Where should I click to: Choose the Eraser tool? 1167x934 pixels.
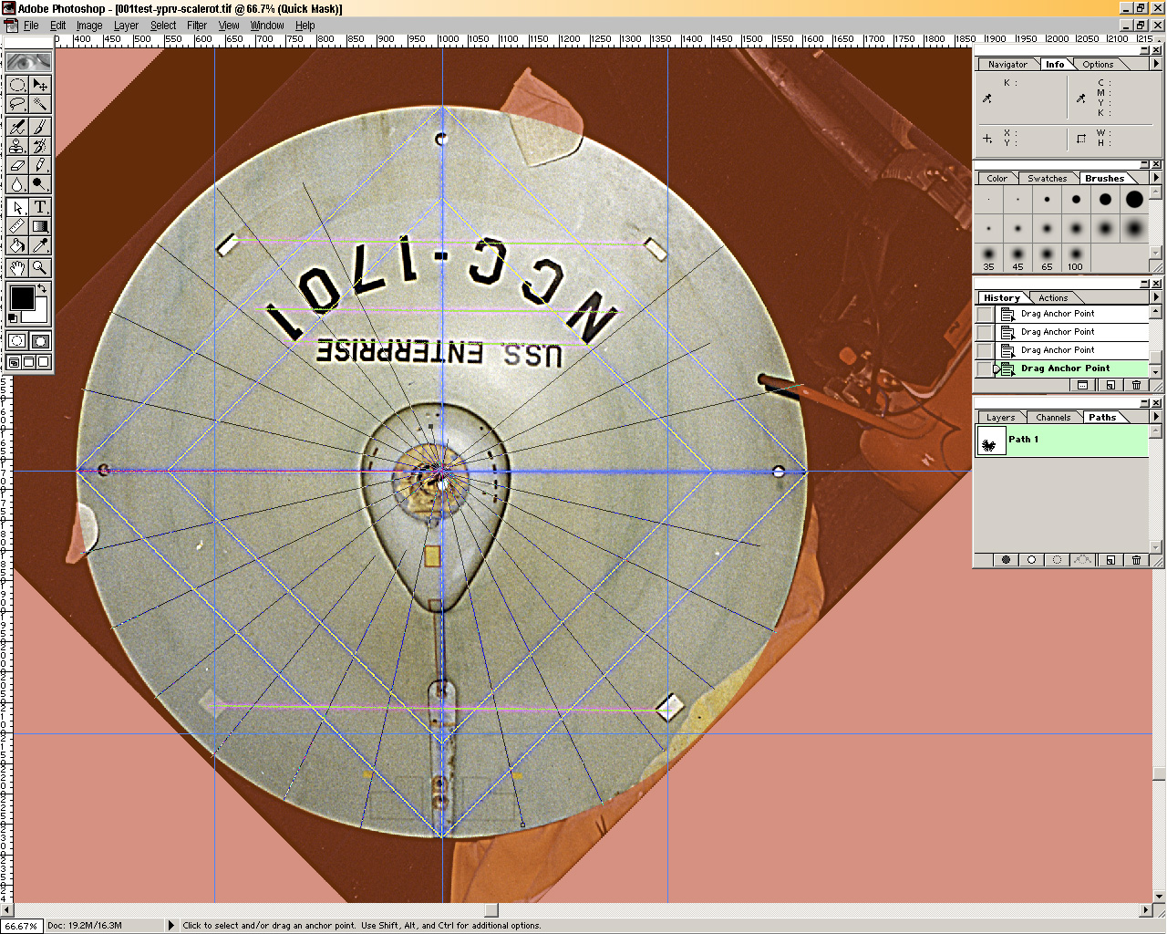pos(17,165)
